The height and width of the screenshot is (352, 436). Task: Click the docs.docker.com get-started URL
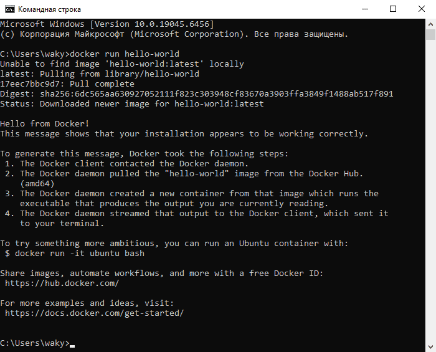[x=94, y=313]
